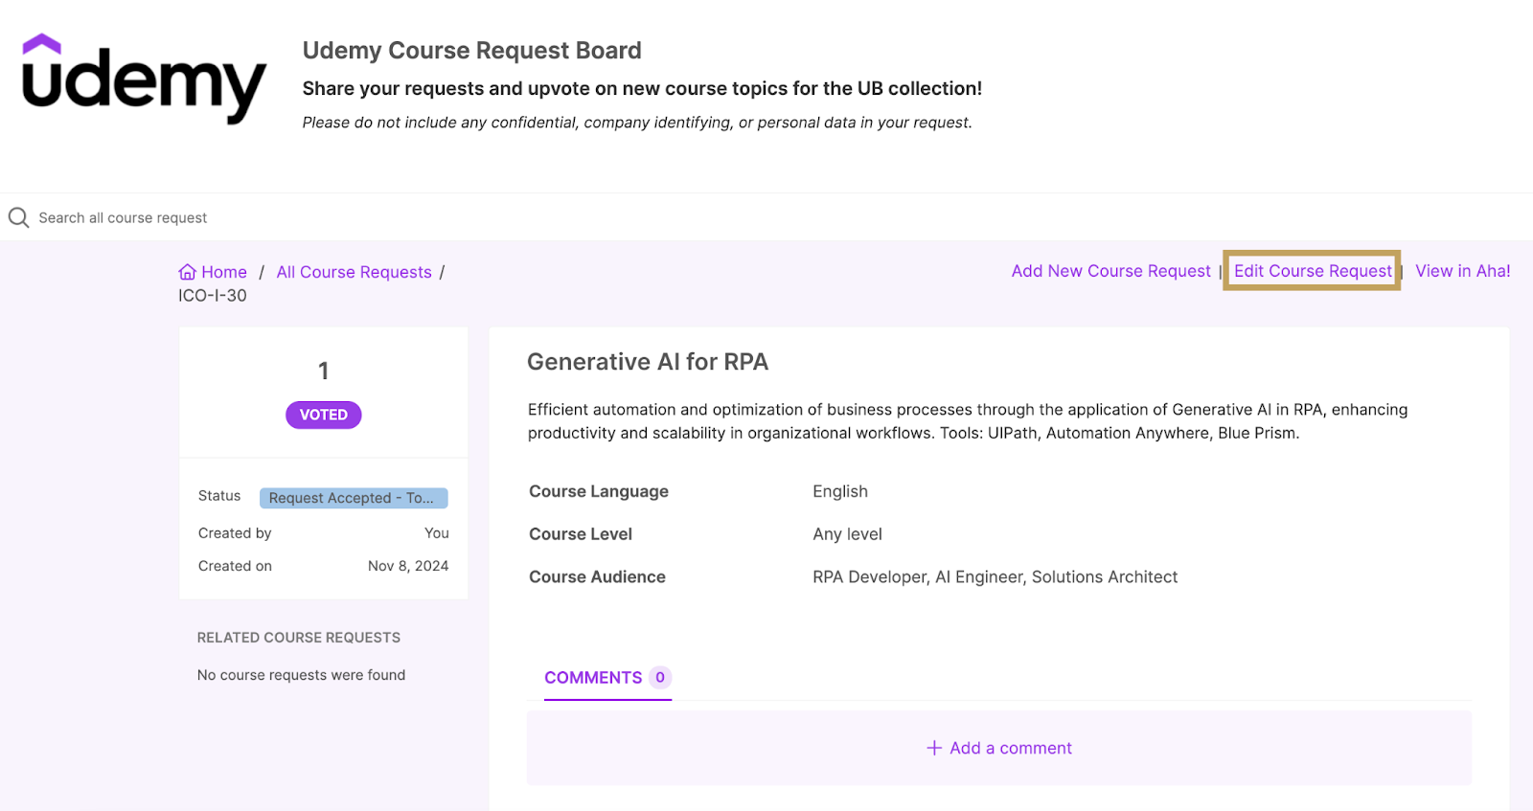Click the vote count number above VOTED
Screen dimensions: 1533x811
pyautogui.click(x=323, y=371)
